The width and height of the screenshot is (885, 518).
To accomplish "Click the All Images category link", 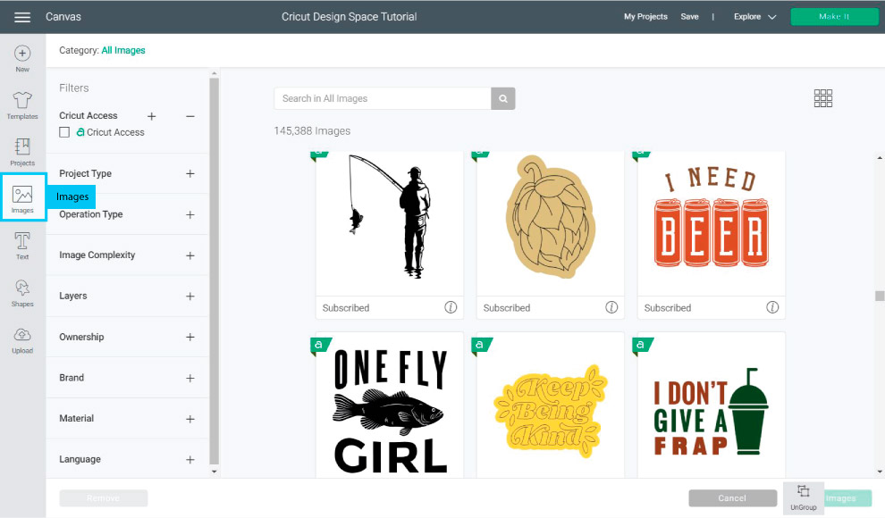I will pos(123,50).
